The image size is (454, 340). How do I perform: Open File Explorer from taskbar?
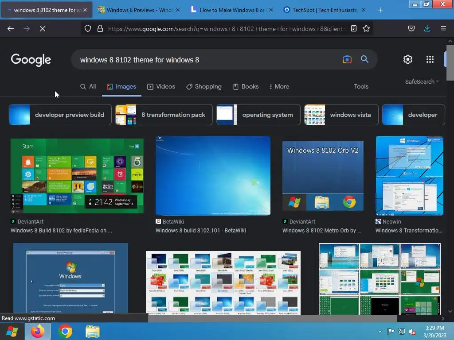[x=93, y=331]
